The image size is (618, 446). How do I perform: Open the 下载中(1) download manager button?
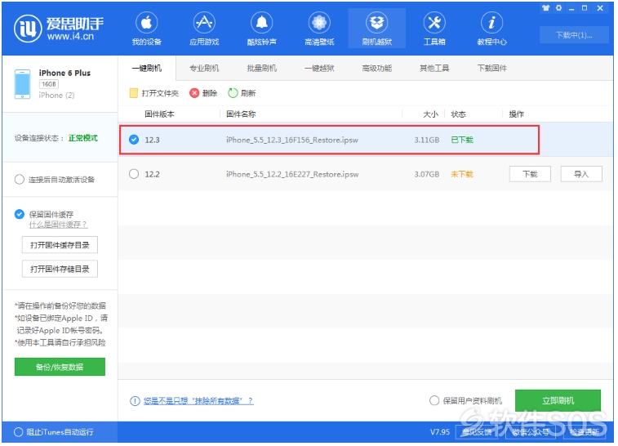(x=574, y=35)
